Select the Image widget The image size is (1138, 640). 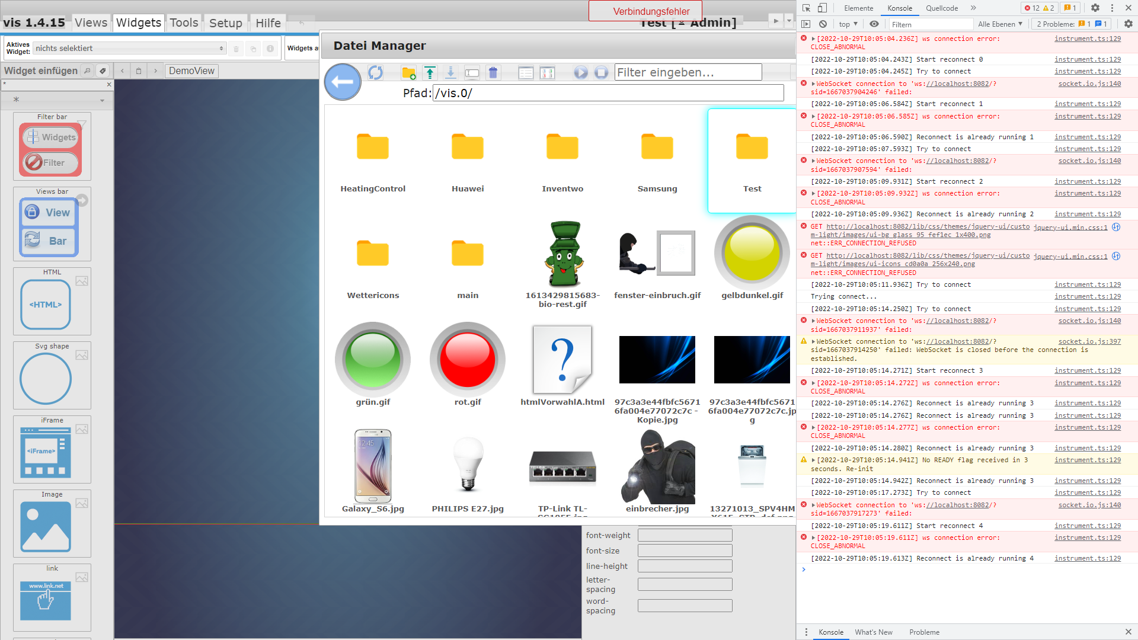point(52,523)
